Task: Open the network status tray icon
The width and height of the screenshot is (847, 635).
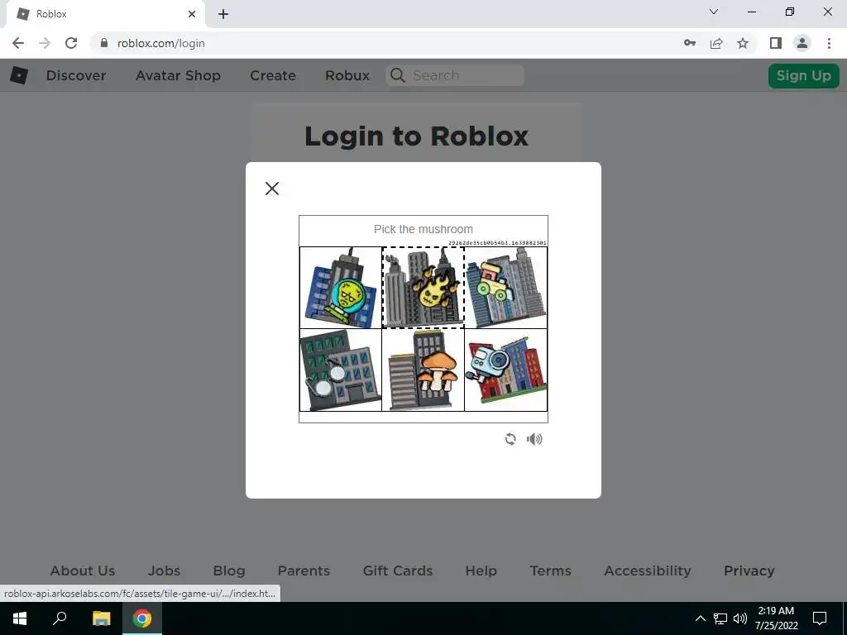Action: (x=720, y=618)
